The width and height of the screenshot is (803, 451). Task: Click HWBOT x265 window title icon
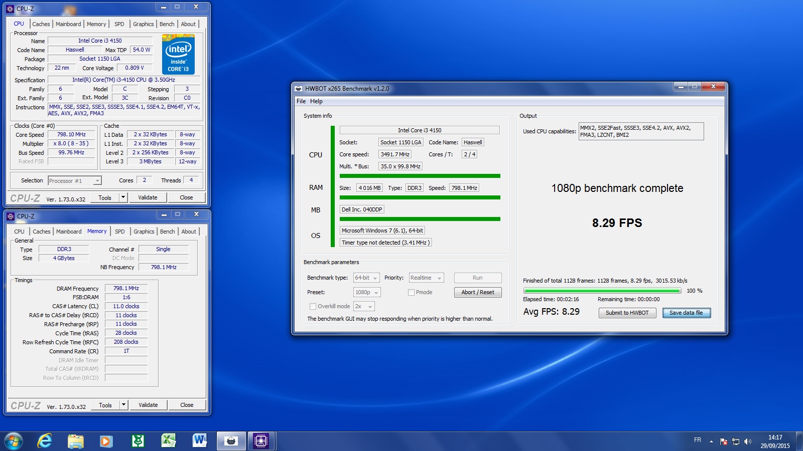click(299, 89)
